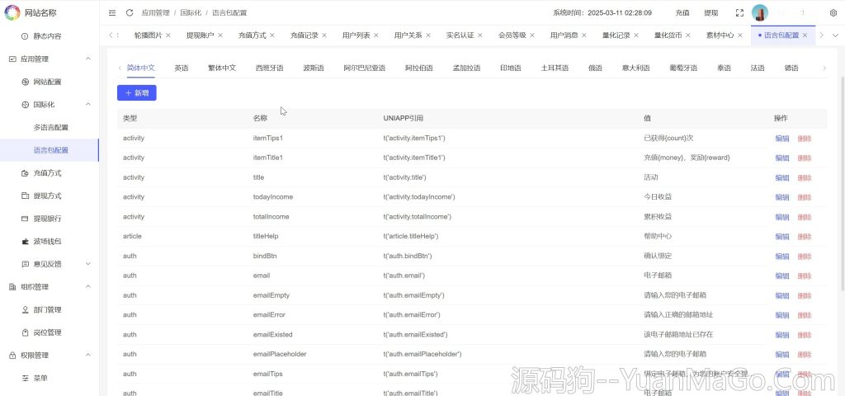Switch to 繁体中文 language tab
Viewport: 845px width, 396px height.
[222, 68]
